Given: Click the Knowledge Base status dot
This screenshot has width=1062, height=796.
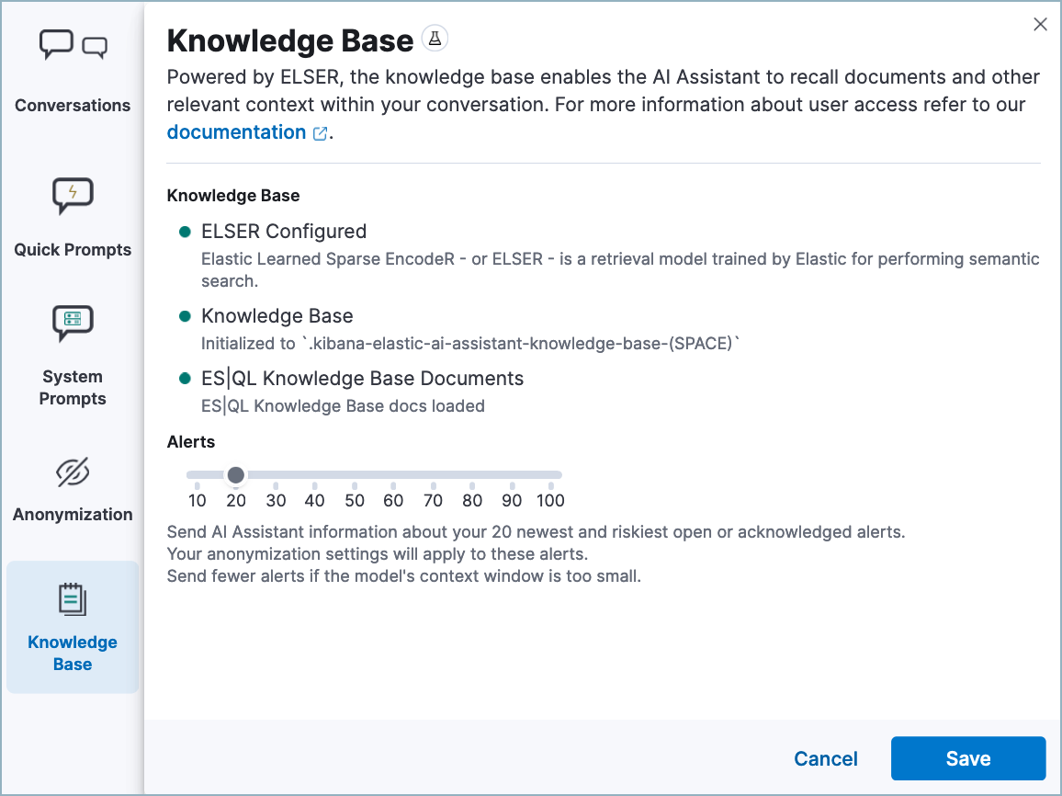Looking at the screenshot, I should [186, 315].
